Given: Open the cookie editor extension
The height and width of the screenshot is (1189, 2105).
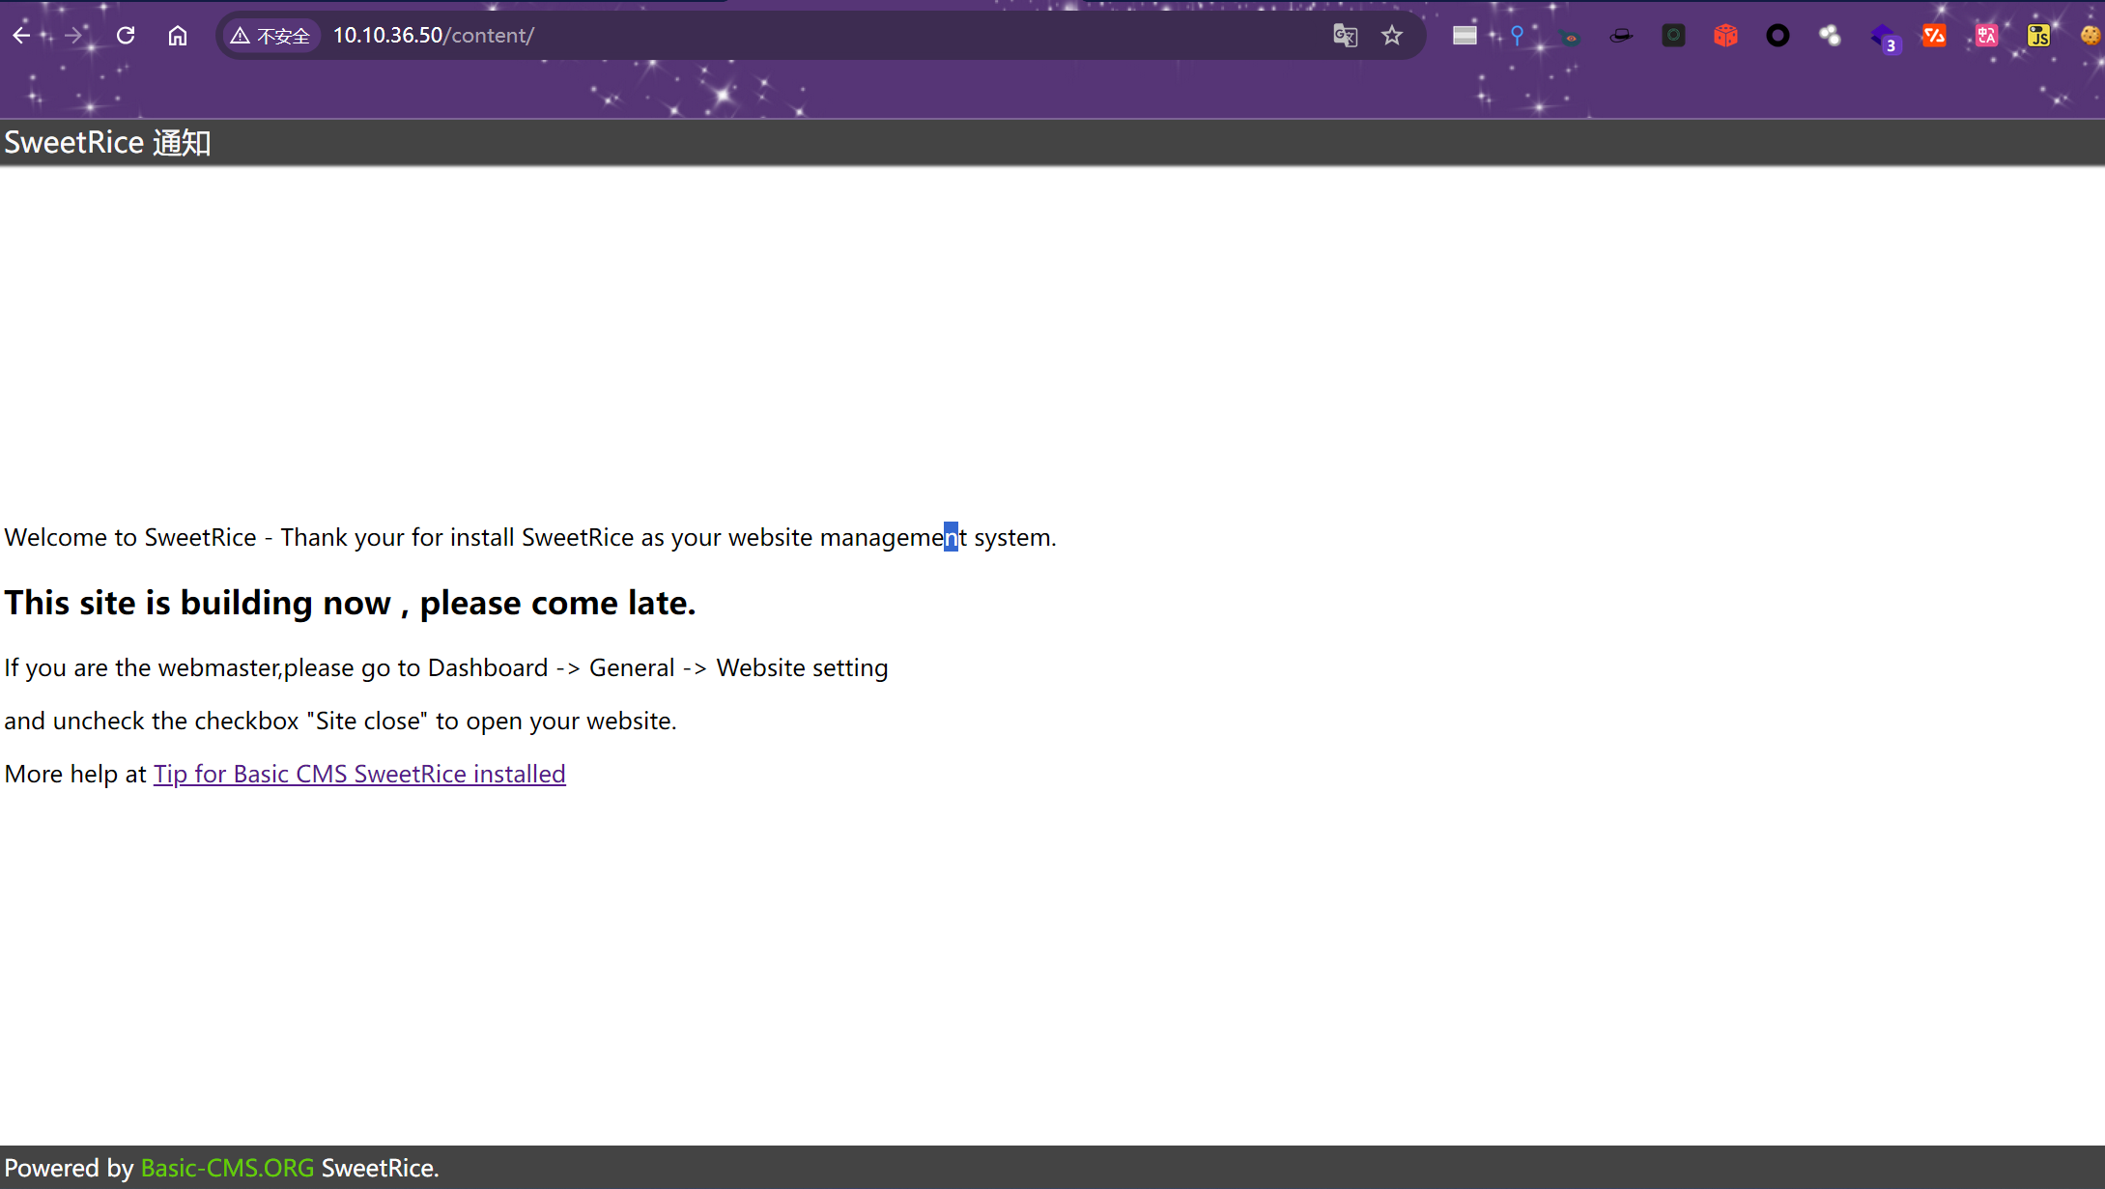Looking at the screenshot, I should (x=2090, y=36).
